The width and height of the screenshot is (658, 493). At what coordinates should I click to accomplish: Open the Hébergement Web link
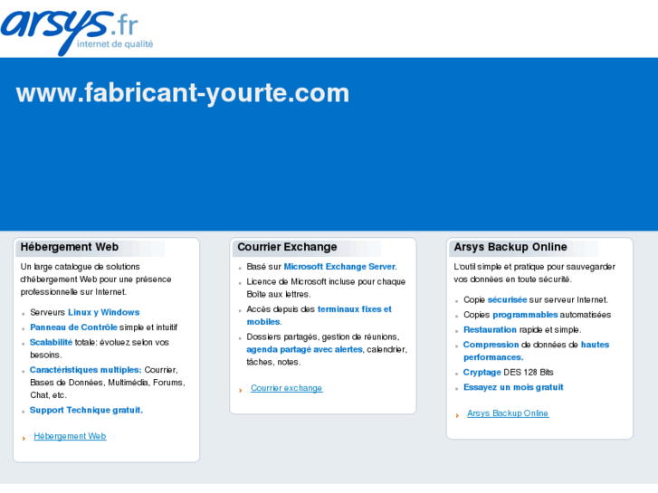coord(70,436)
